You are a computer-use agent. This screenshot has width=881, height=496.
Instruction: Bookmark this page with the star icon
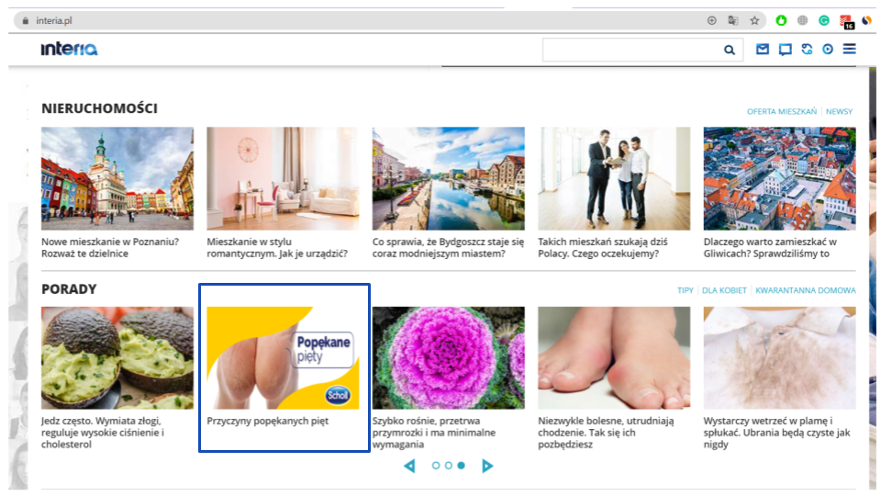point(754,21)
